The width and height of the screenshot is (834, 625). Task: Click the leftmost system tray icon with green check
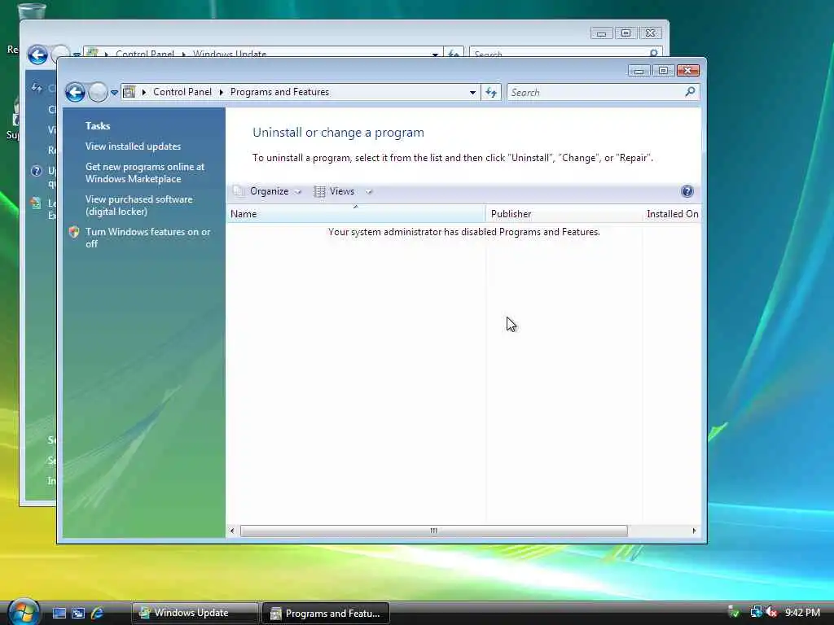coord(734,612)
